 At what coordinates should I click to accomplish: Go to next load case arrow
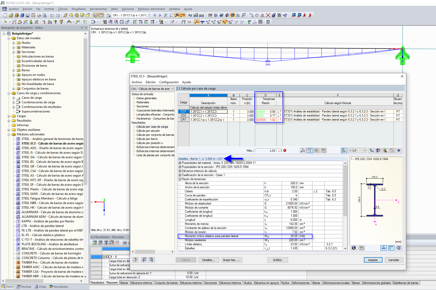pos(160,15)
